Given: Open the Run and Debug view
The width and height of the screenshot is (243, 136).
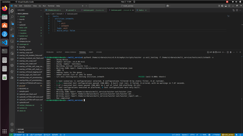Looking at the screenshot, I should (x=12, y=29).
